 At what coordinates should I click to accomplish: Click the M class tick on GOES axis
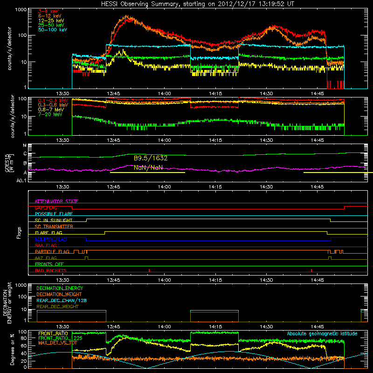25,145
